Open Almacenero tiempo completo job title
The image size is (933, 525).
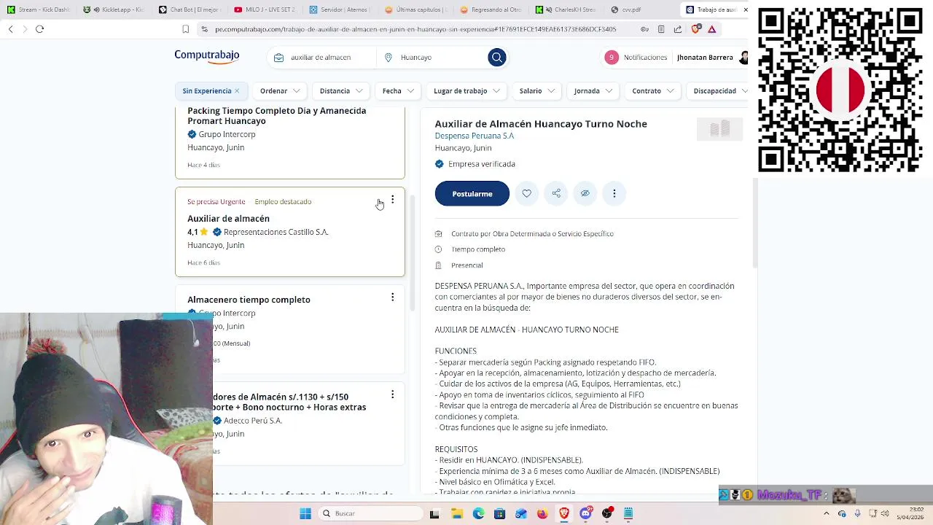point(249,300)
